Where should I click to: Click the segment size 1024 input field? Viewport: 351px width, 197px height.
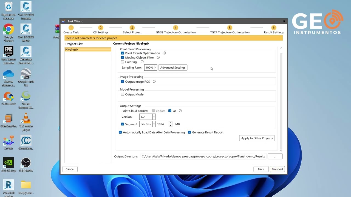tap(162, 124)
